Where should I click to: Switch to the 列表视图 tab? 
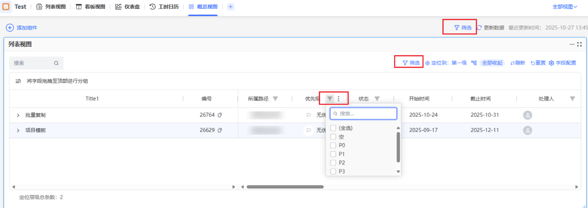click(51, 7)
